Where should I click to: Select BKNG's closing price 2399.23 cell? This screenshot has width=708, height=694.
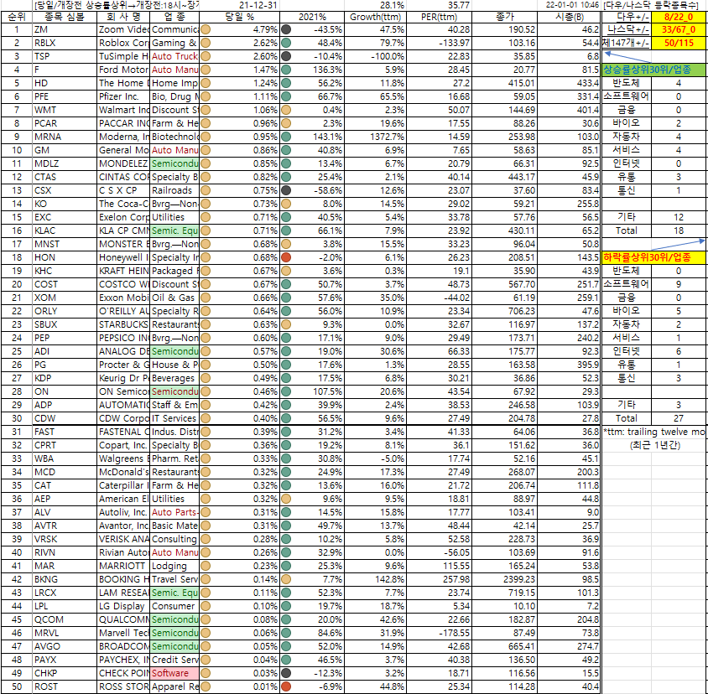pos(505,579)
